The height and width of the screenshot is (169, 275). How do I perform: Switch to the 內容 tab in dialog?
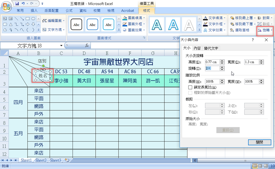tap(197, 48)
